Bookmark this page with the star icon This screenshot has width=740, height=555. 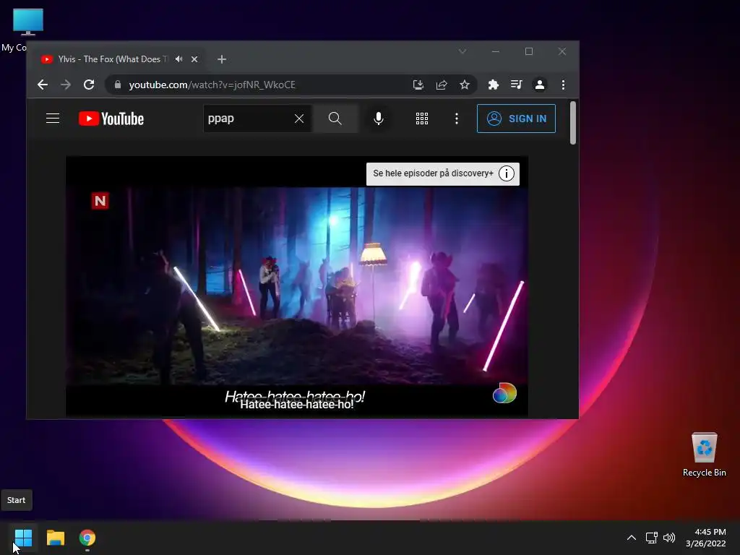pos(465,85)
